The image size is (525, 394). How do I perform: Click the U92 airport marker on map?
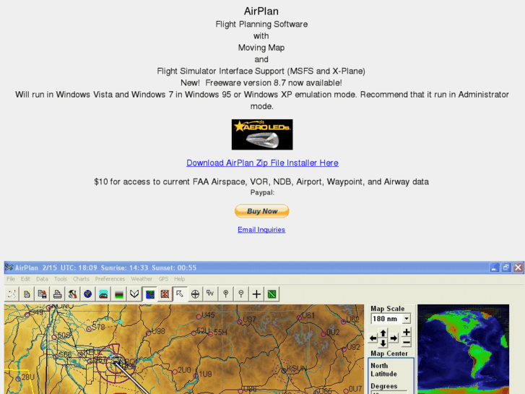[344, 349]
